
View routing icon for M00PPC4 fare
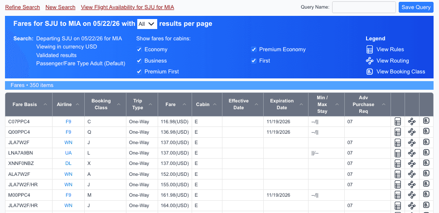click(412, 195)
